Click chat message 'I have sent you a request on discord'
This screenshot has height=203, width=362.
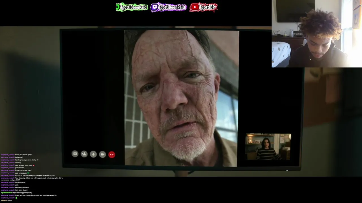pyautogui.click(x=36, y=195)
